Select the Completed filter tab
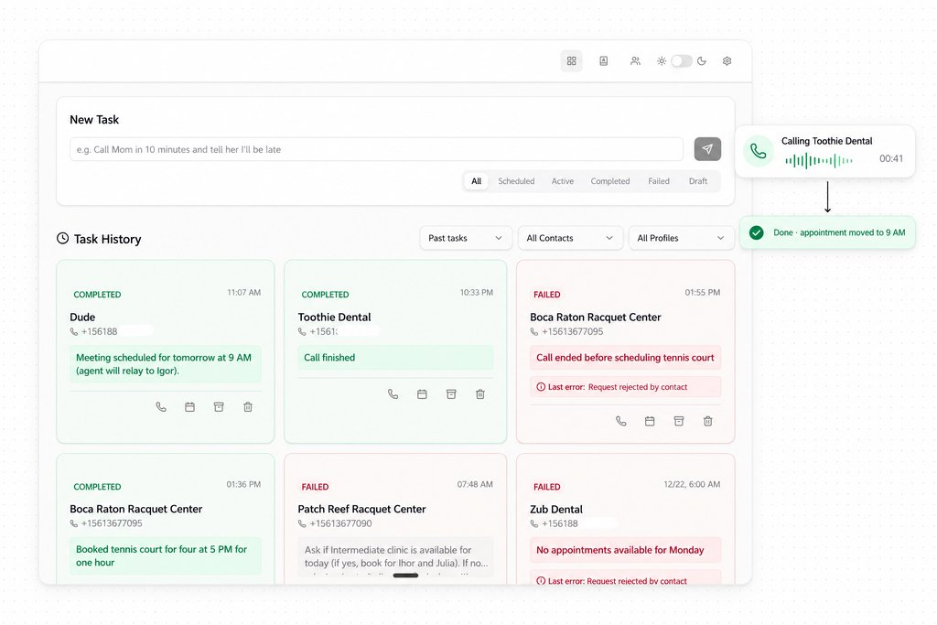 pyautogui.click(x=610, y=181)
